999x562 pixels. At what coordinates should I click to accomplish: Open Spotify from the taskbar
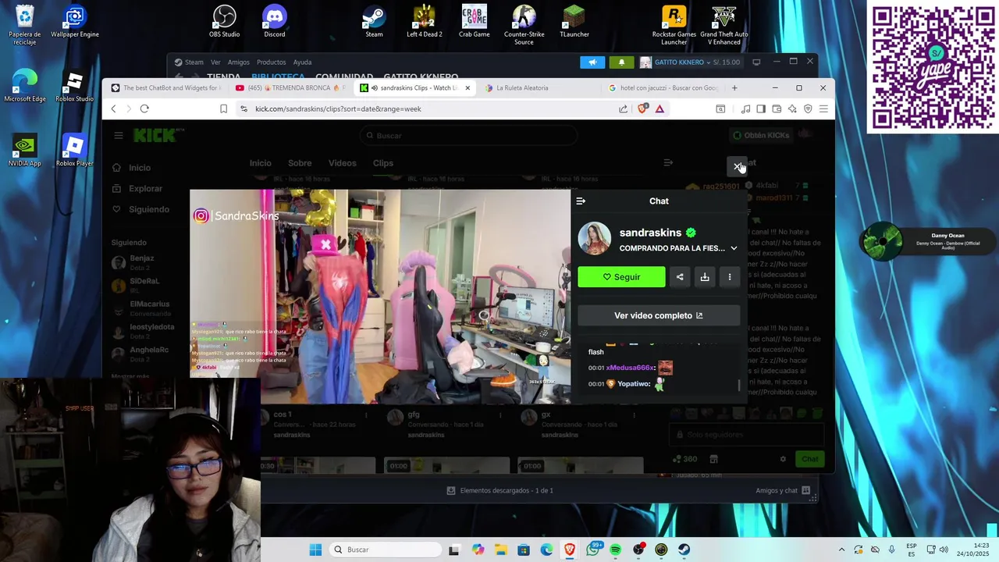click(615, 550)
